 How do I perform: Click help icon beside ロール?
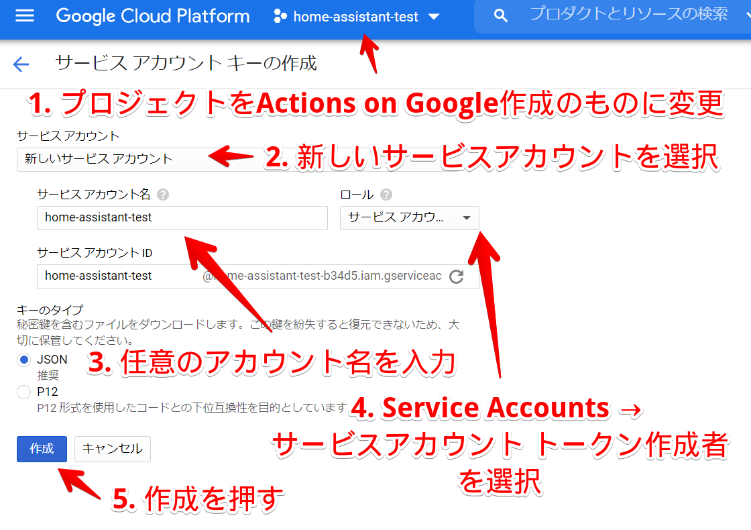tap(386, 195)
